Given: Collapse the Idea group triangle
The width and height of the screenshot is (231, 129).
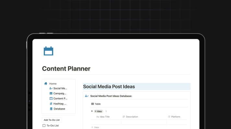Looking at the screenshot, I should coord(92,111).
